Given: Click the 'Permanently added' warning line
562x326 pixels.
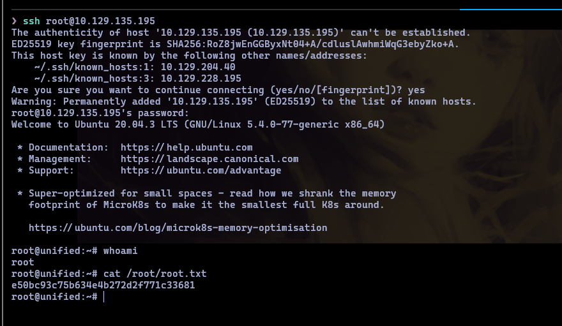Looking at the screenshot, I should (x=243, y=101).
